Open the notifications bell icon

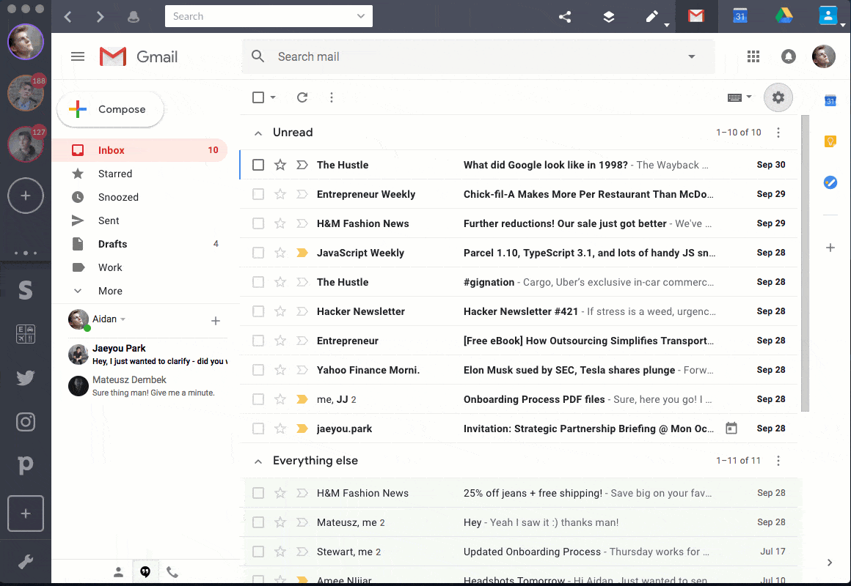coord(788,56)
